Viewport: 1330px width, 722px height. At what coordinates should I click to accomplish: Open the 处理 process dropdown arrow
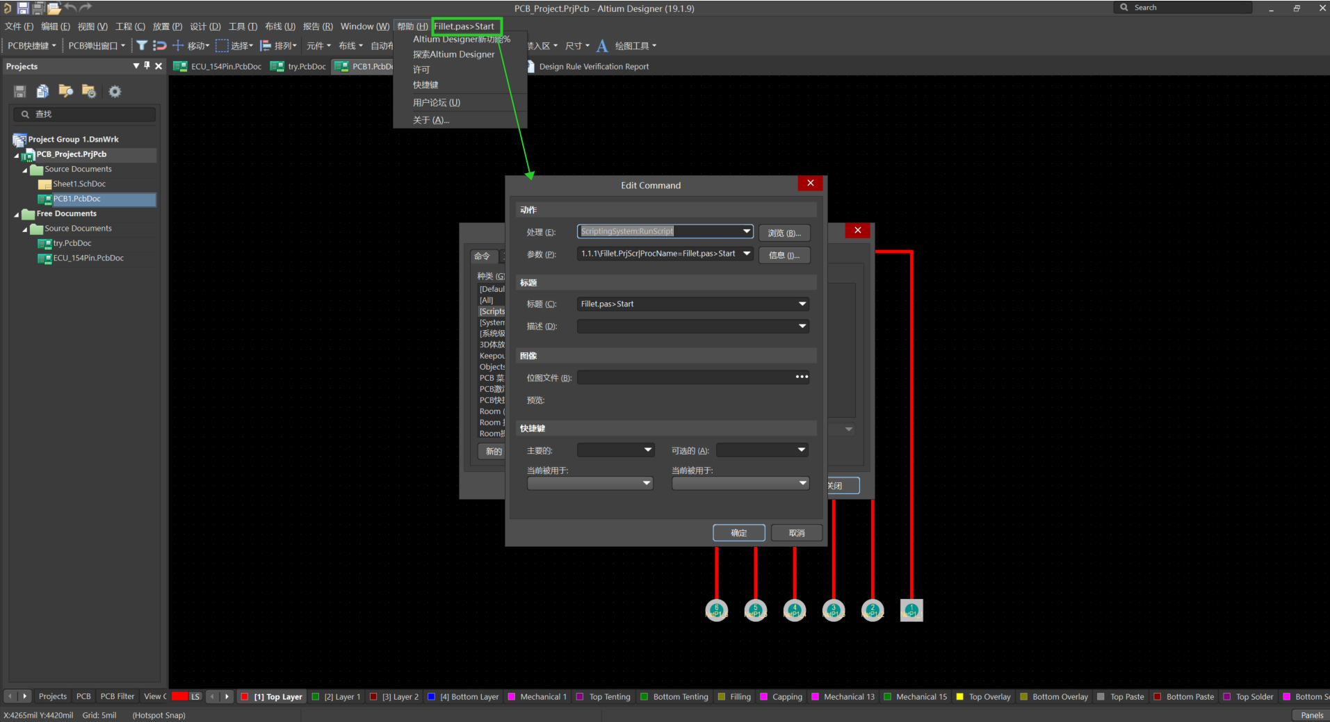click(x=746, y=231)
